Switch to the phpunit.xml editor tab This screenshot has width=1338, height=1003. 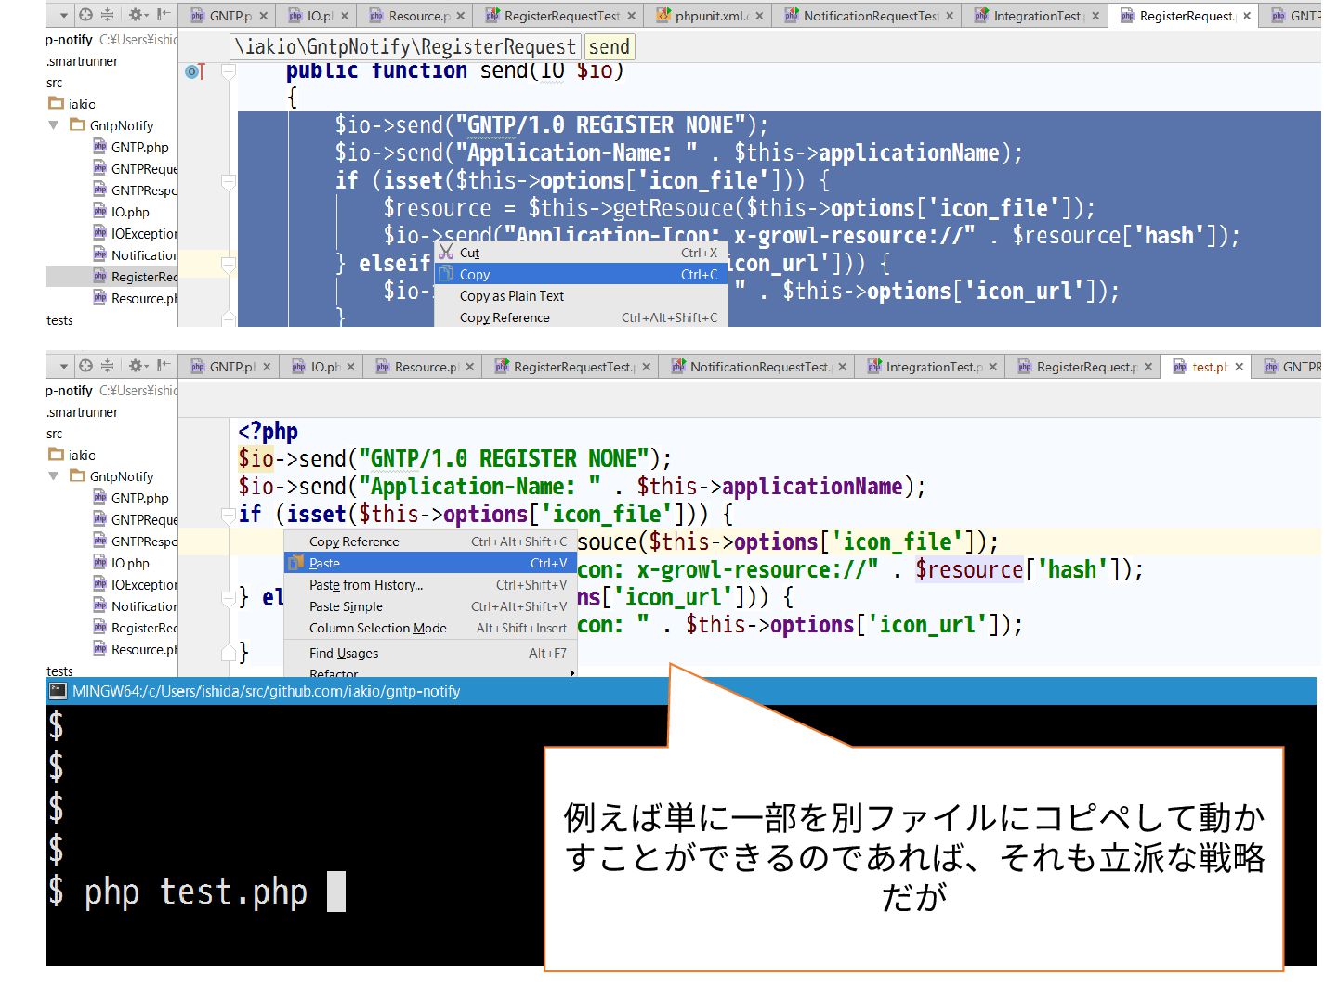point(710,16)
